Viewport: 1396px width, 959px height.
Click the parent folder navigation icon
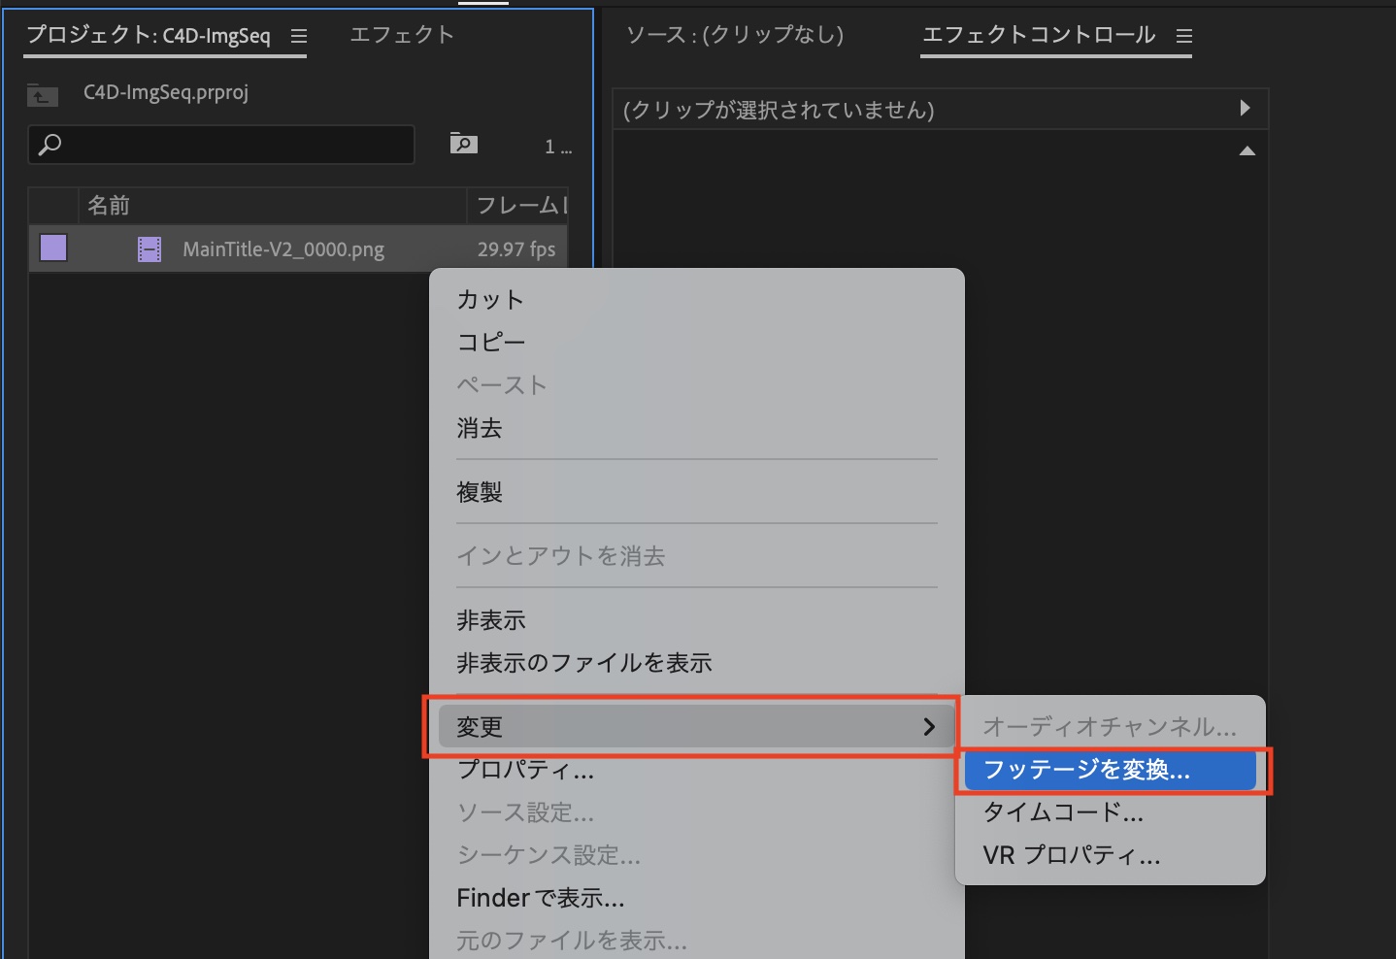pos(42,95)
